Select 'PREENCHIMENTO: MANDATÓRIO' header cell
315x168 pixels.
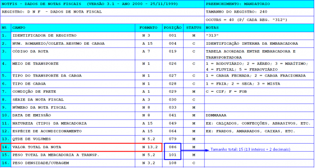coord(259,4)
